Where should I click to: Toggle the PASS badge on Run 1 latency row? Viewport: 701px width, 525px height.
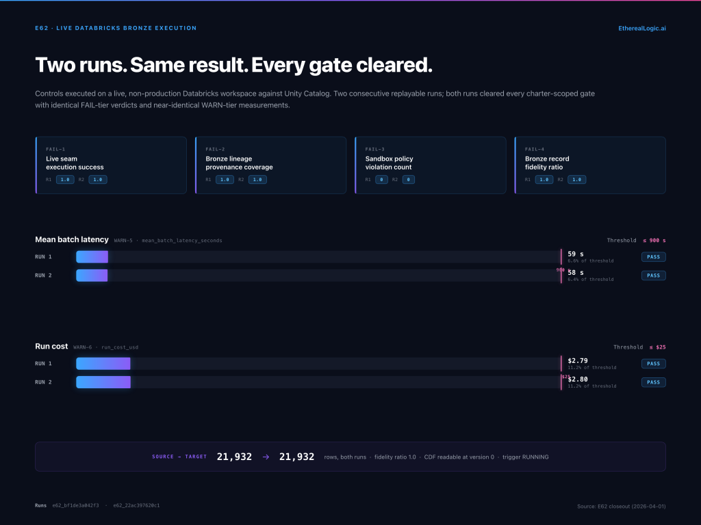(x=653, y=256)
